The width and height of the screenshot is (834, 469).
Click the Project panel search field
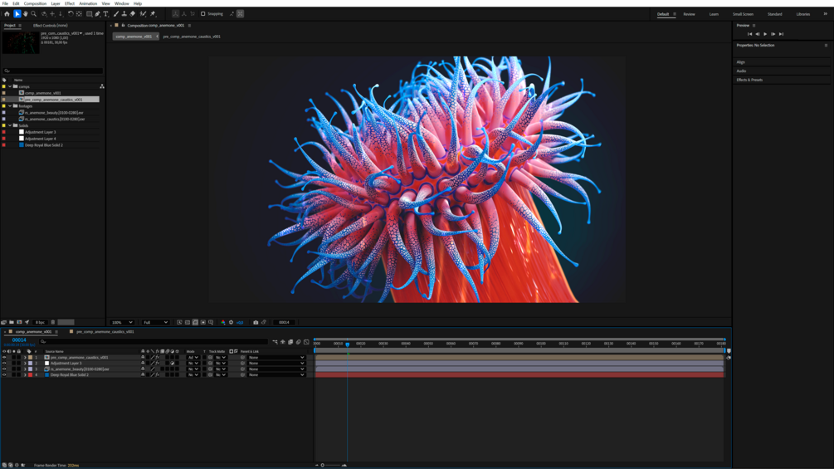(x=52, y=71)
